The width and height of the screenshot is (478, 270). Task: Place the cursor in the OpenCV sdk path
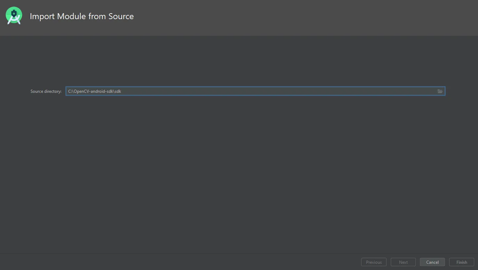click(x=95, y=91)
